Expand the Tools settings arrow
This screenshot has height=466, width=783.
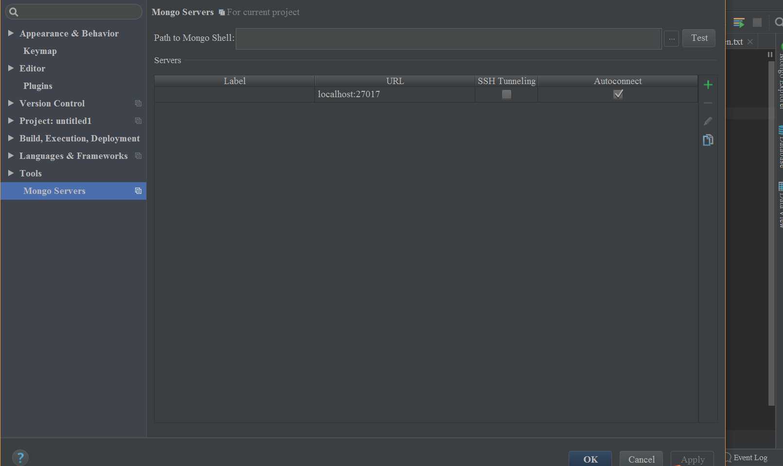point(11,173)
